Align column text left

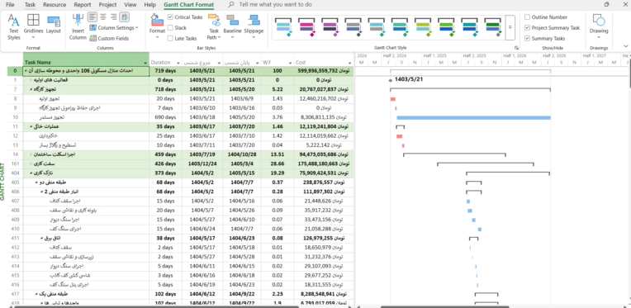pyautogui.click(x=93, y=17)
